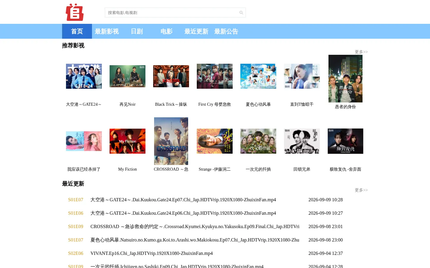This screenshot has height=268, width=430.
Task: Go to the 最新影视 tab
Action: pyautogui.click(x=107, y=31)
